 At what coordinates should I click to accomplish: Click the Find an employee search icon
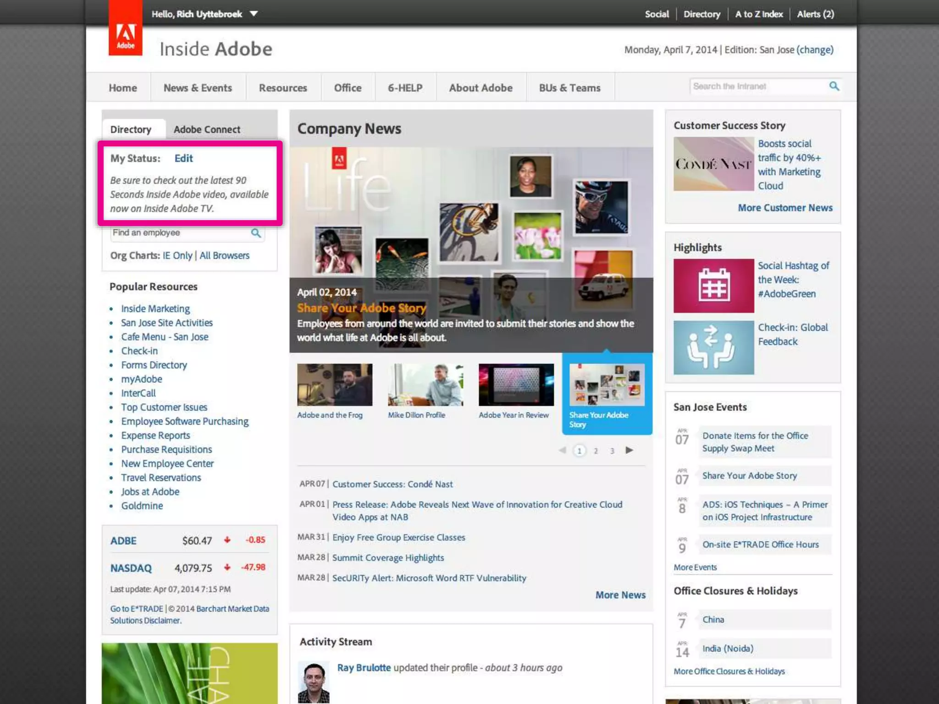(256, 233)
